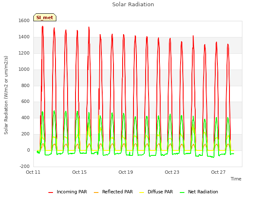This screenshot has height=200, width=267.
Task: Click the Time axis title
Action: point(236,179)
